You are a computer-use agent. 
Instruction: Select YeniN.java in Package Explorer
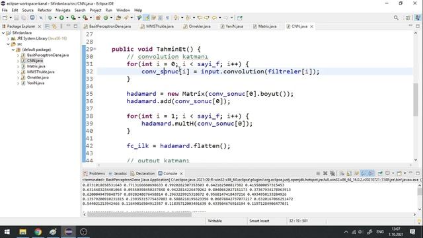[x=36, y=83]
